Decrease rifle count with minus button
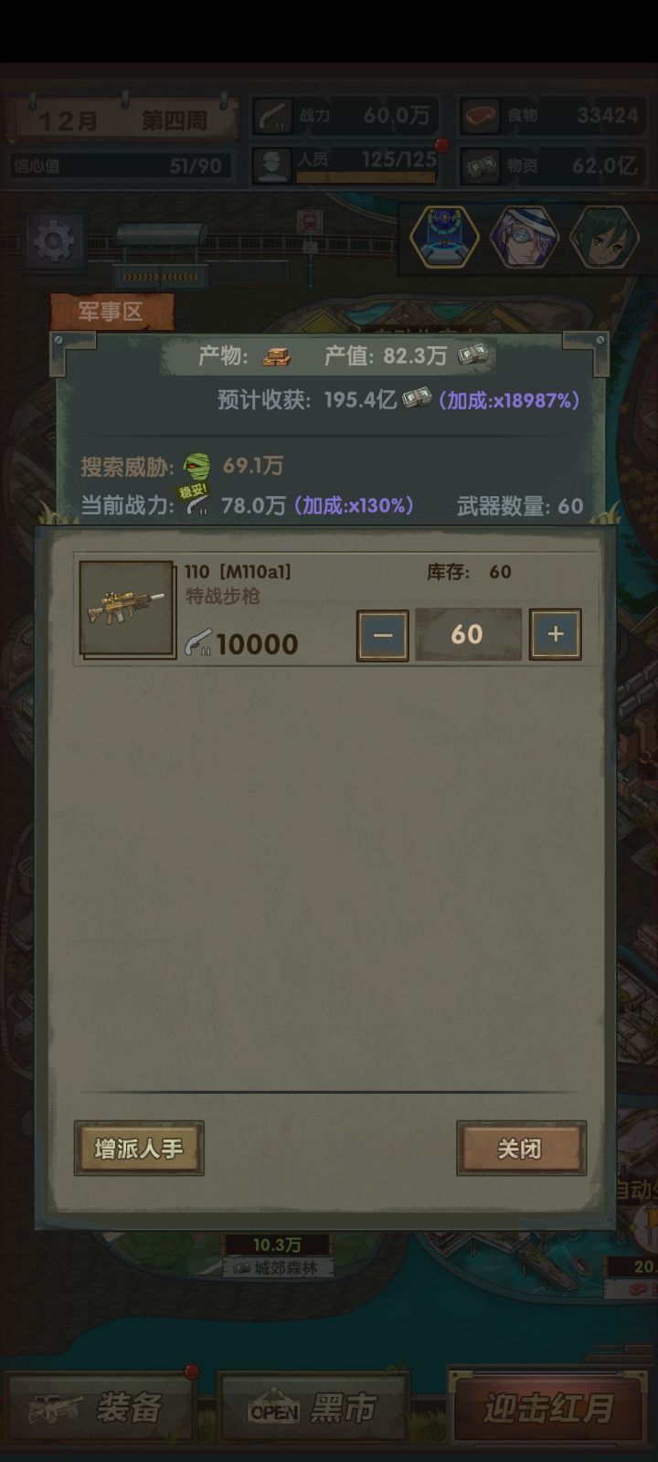Screen dimensions: 658x1462 click(x=382, y=635)
